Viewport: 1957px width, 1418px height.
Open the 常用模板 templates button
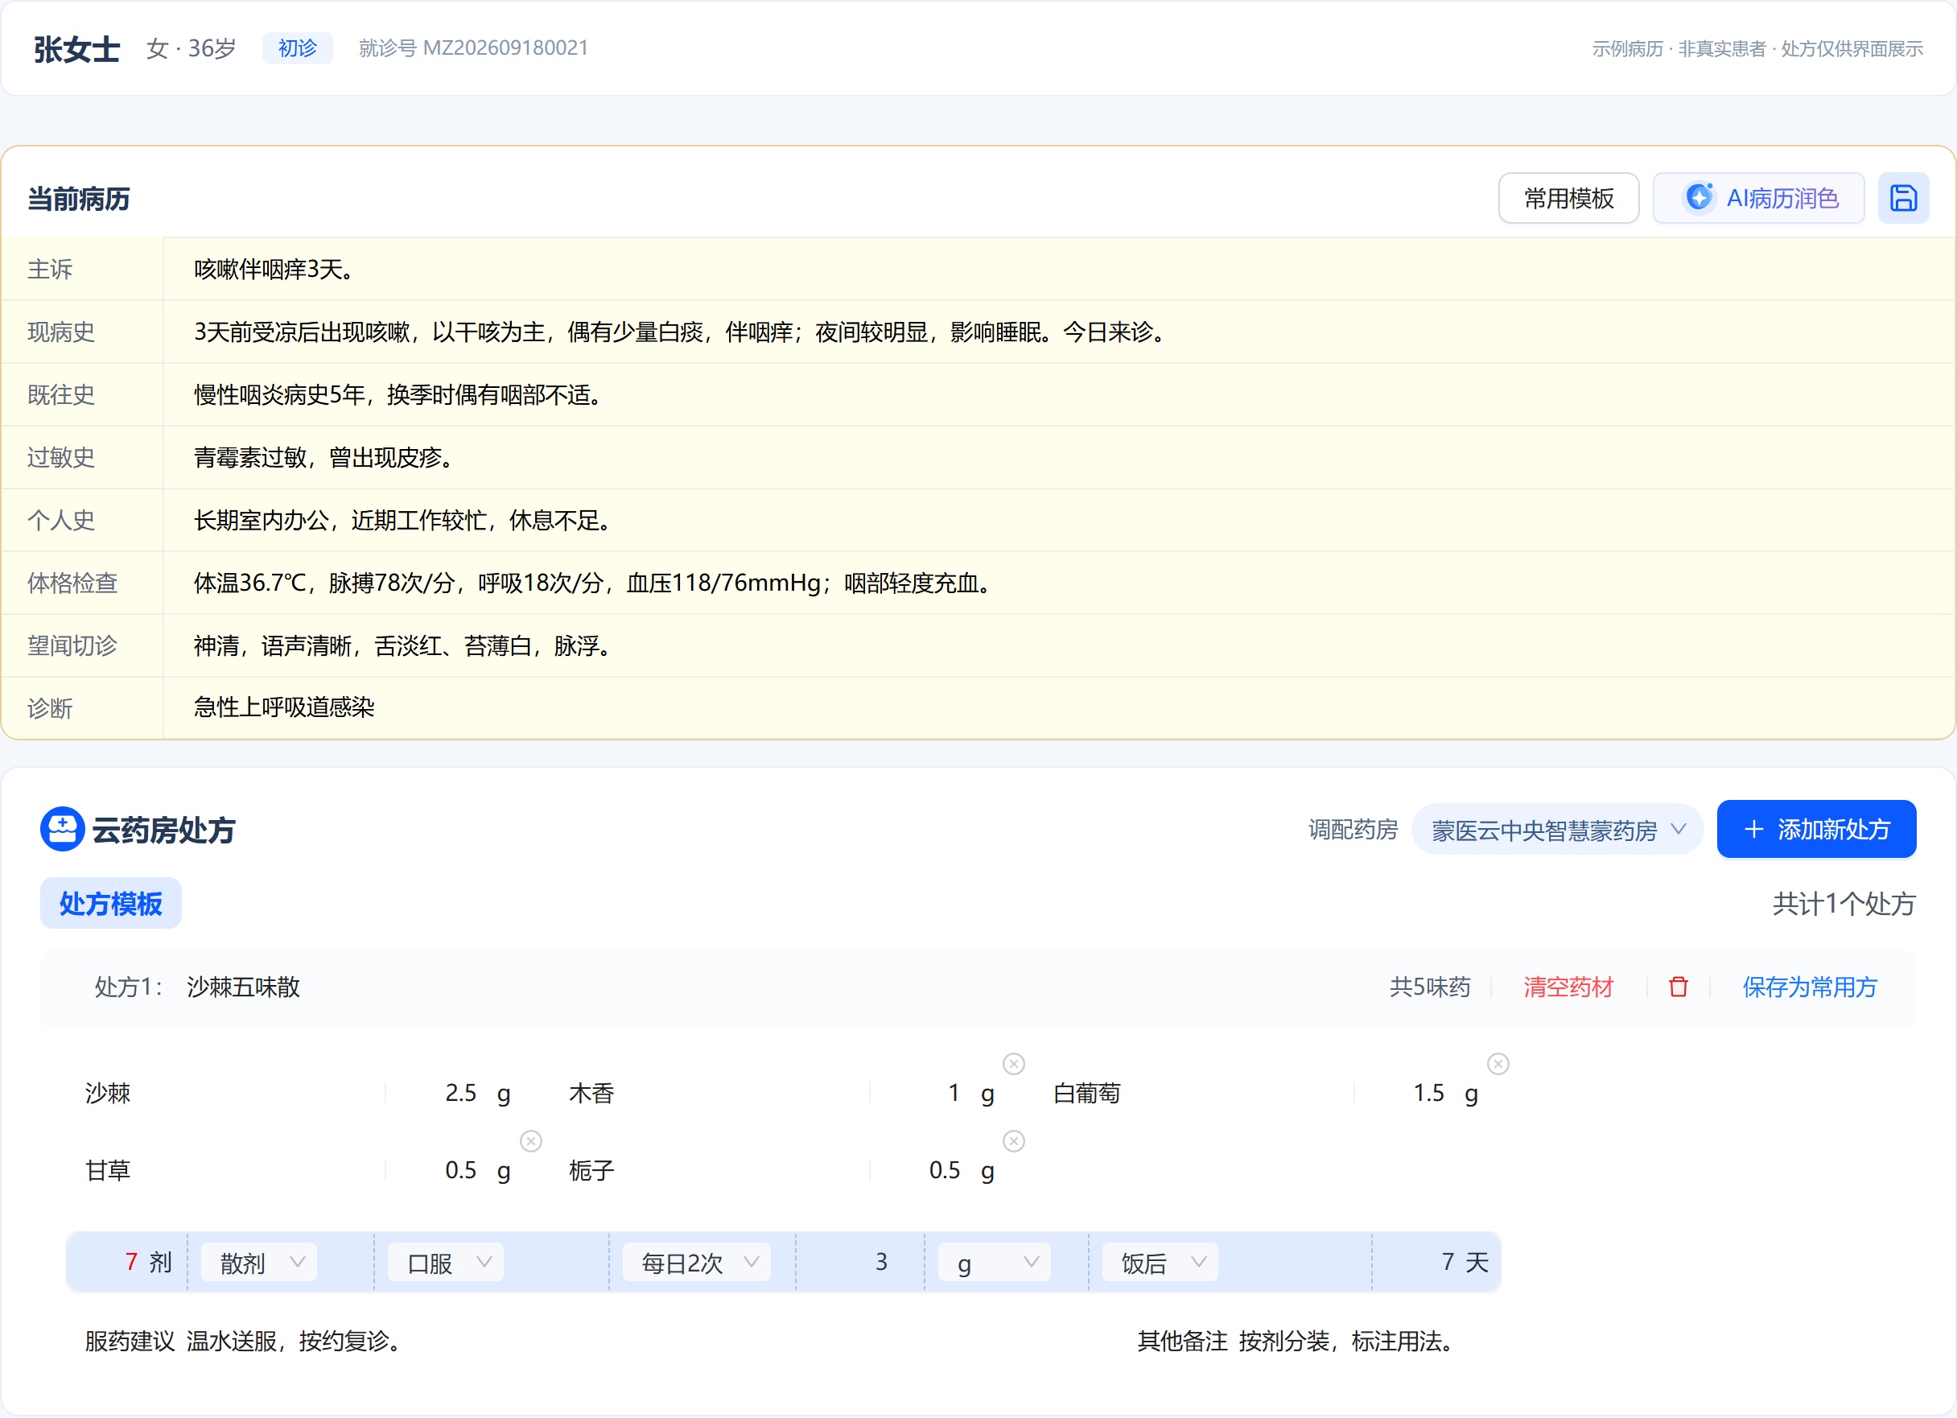(x=1568, y=199)
